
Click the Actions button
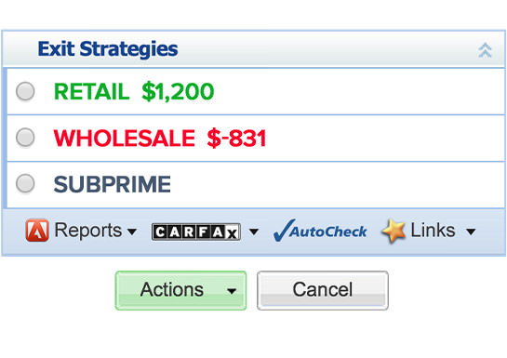point(180,290)
